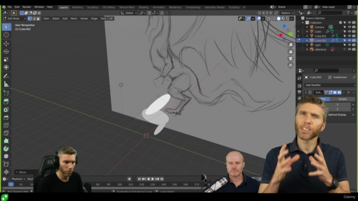Activate the Transform tool

(x=6, y=67)
